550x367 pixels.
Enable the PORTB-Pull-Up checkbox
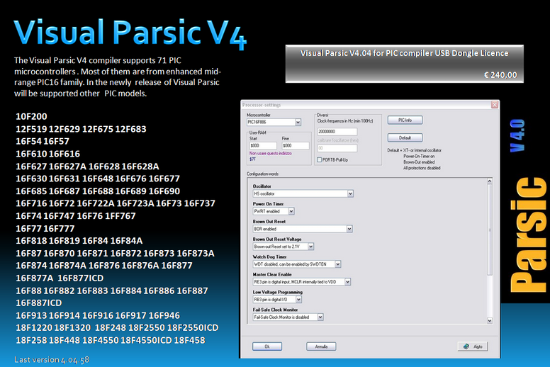tap(319, 160)
